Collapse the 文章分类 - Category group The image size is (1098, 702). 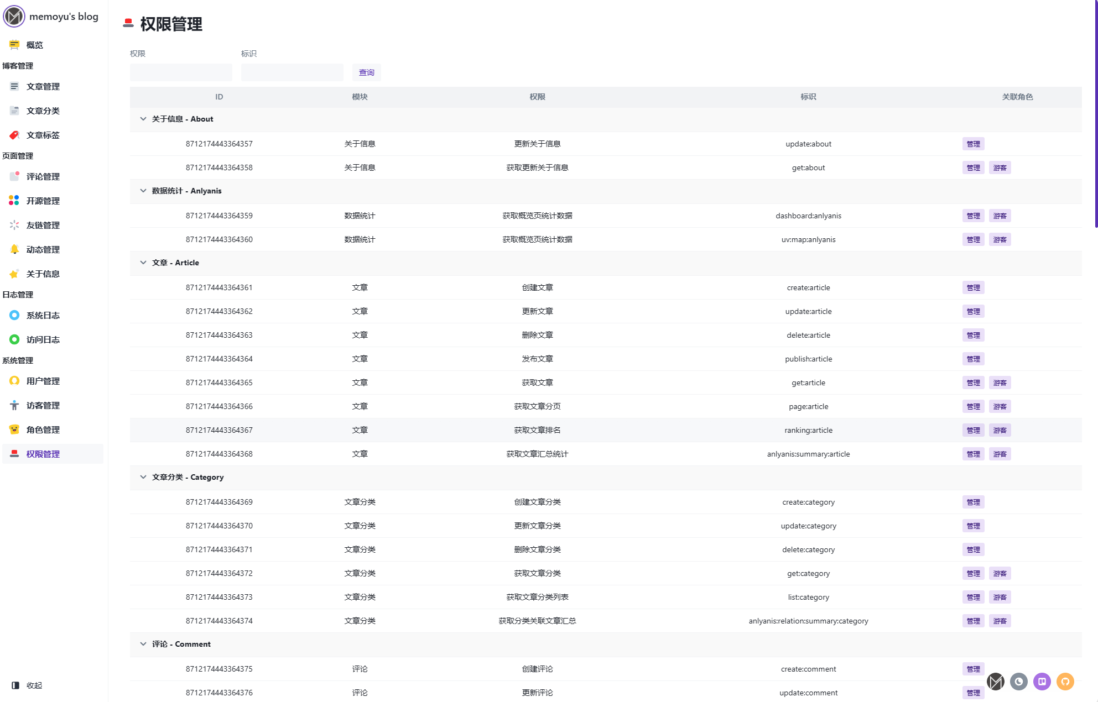[x=143, y=477]
